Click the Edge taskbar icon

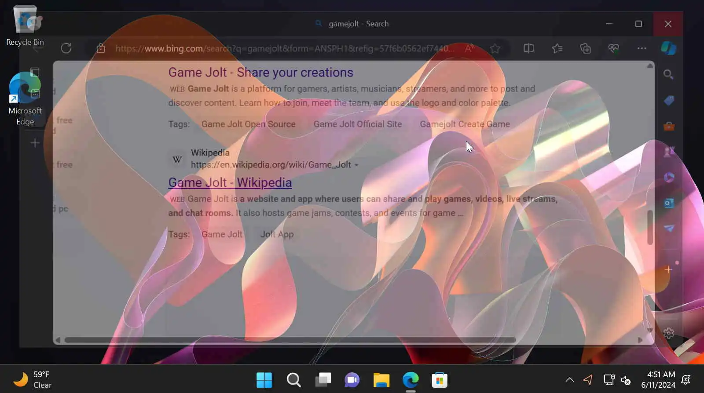(411, 380)
